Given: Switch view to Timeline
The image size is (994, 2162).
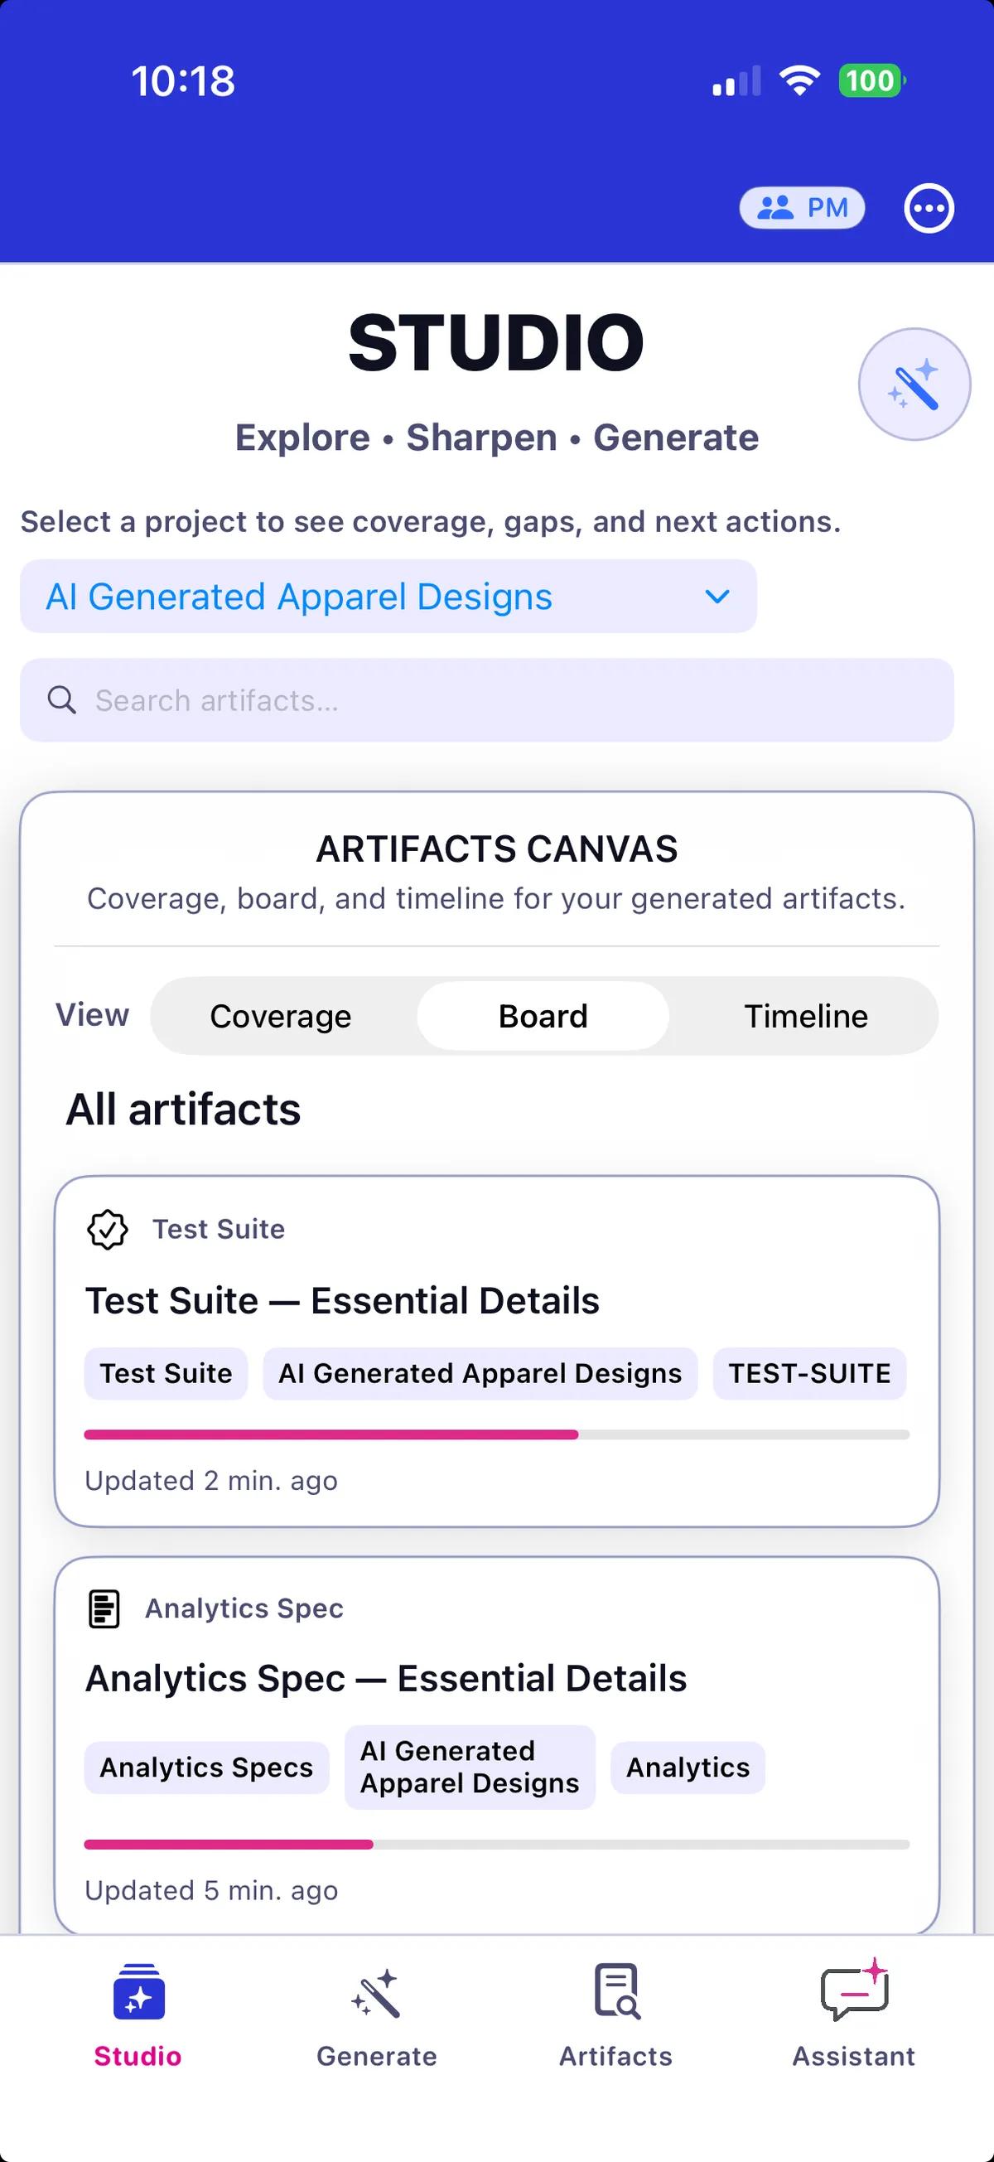Looking at the screenshot, I should [805, 1017].
